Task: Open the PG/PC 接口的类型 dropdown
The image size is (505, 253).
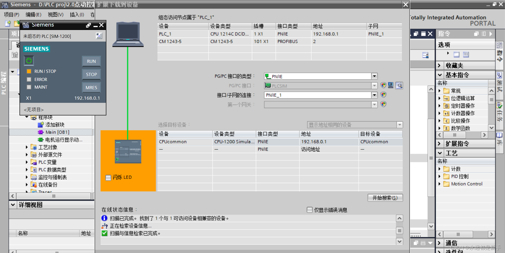Action: point(374,76)
